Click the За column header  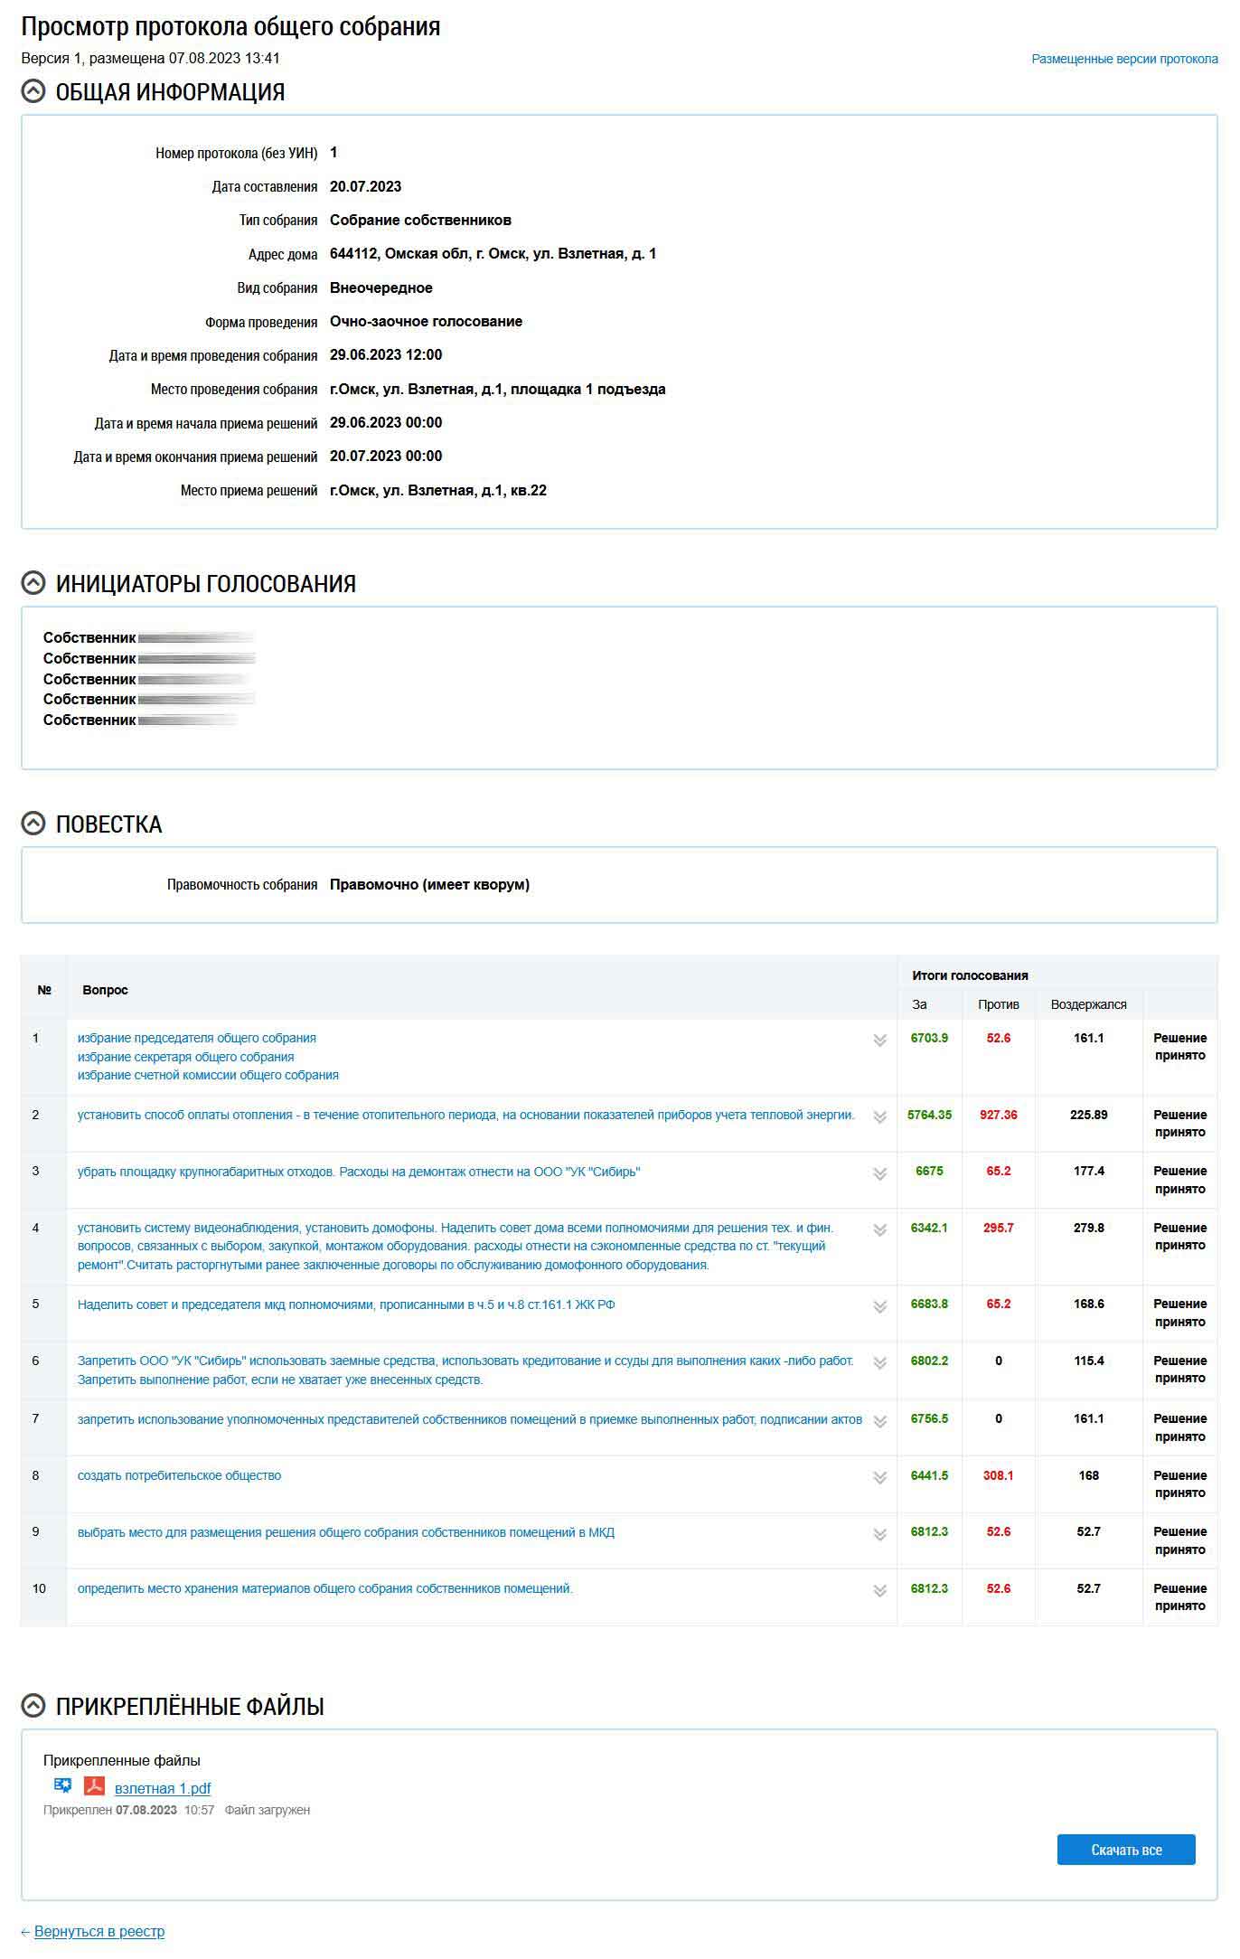(x=919, y=1004)
